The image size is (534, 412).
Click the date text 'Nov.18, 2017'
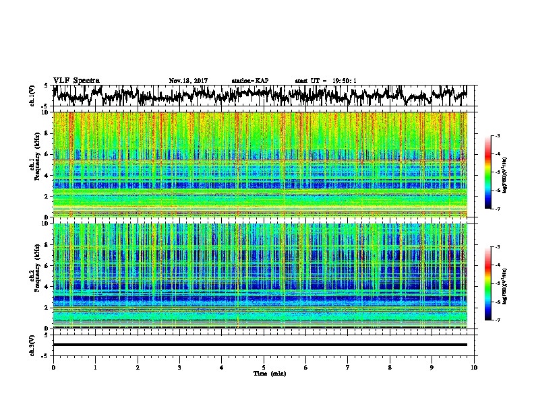(188, 81)
